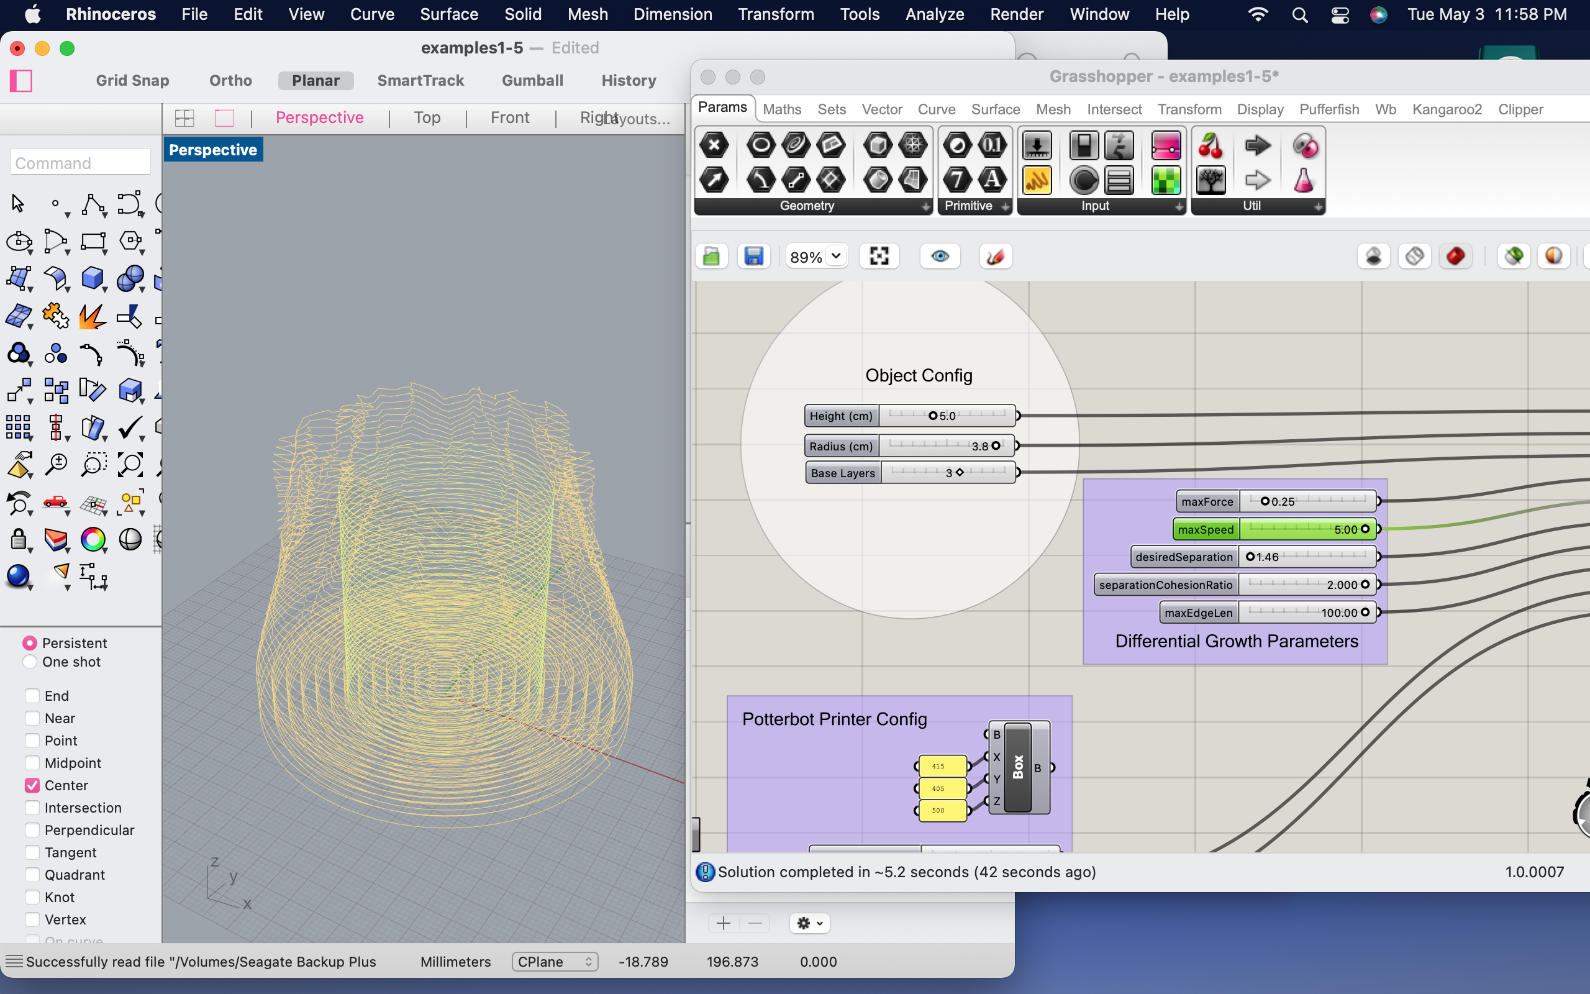Select the Transform menu in Grasshopper

click(x=1187, y=109)
